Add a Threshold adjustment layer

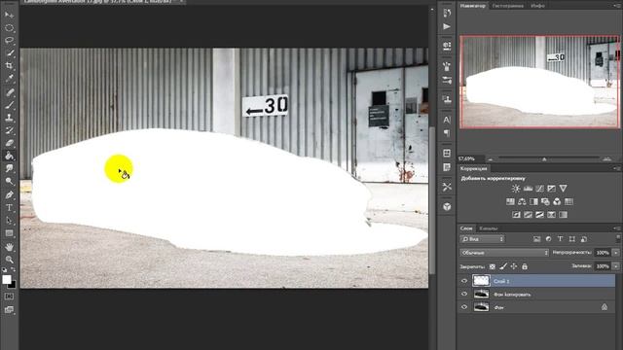[539, 215]
